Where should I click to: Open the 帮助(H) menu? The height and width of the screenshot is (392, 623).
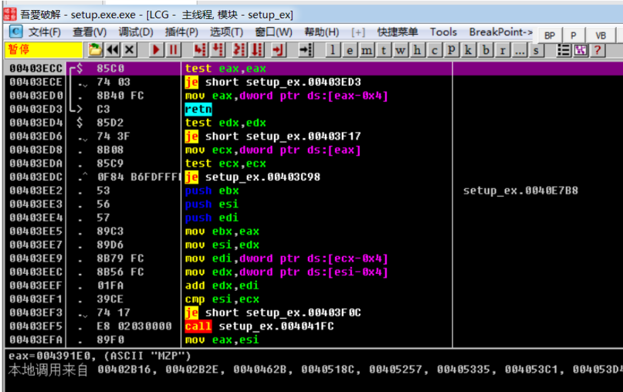[x=322, y=32]
